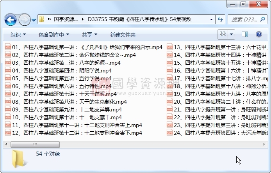Viewport: 271px width, 173px height.
Task: Refresh the folder with refresh icon
Action: 220,19
